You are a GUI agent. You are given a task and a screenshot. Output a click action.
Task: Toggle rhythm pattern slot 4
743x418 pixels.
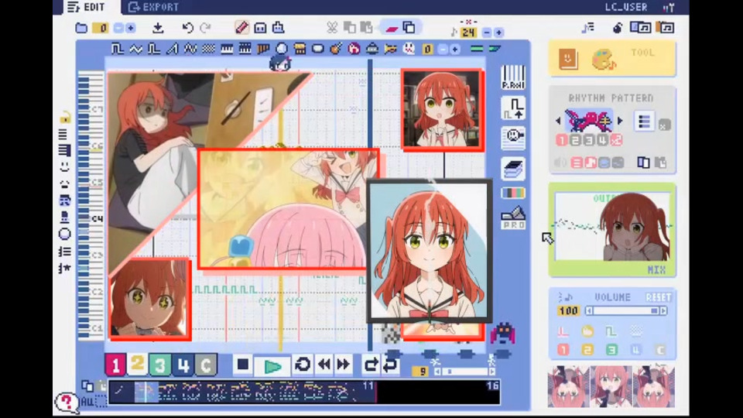point(602,140)
